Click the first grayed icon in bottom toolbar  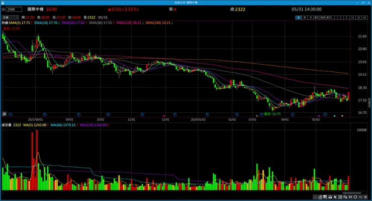315,197
